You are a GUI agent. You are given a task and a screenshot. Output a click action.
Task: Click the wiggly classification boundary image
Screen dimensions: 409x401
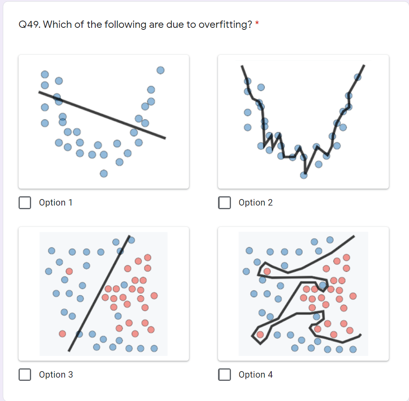coord(303,293)
